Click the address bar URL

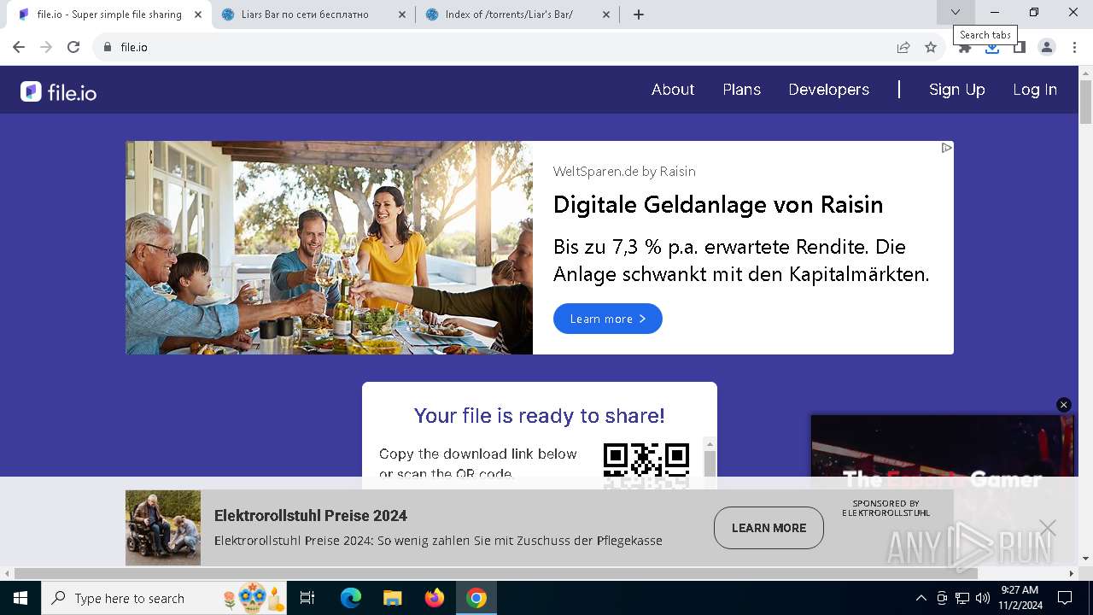coord(134,47)
